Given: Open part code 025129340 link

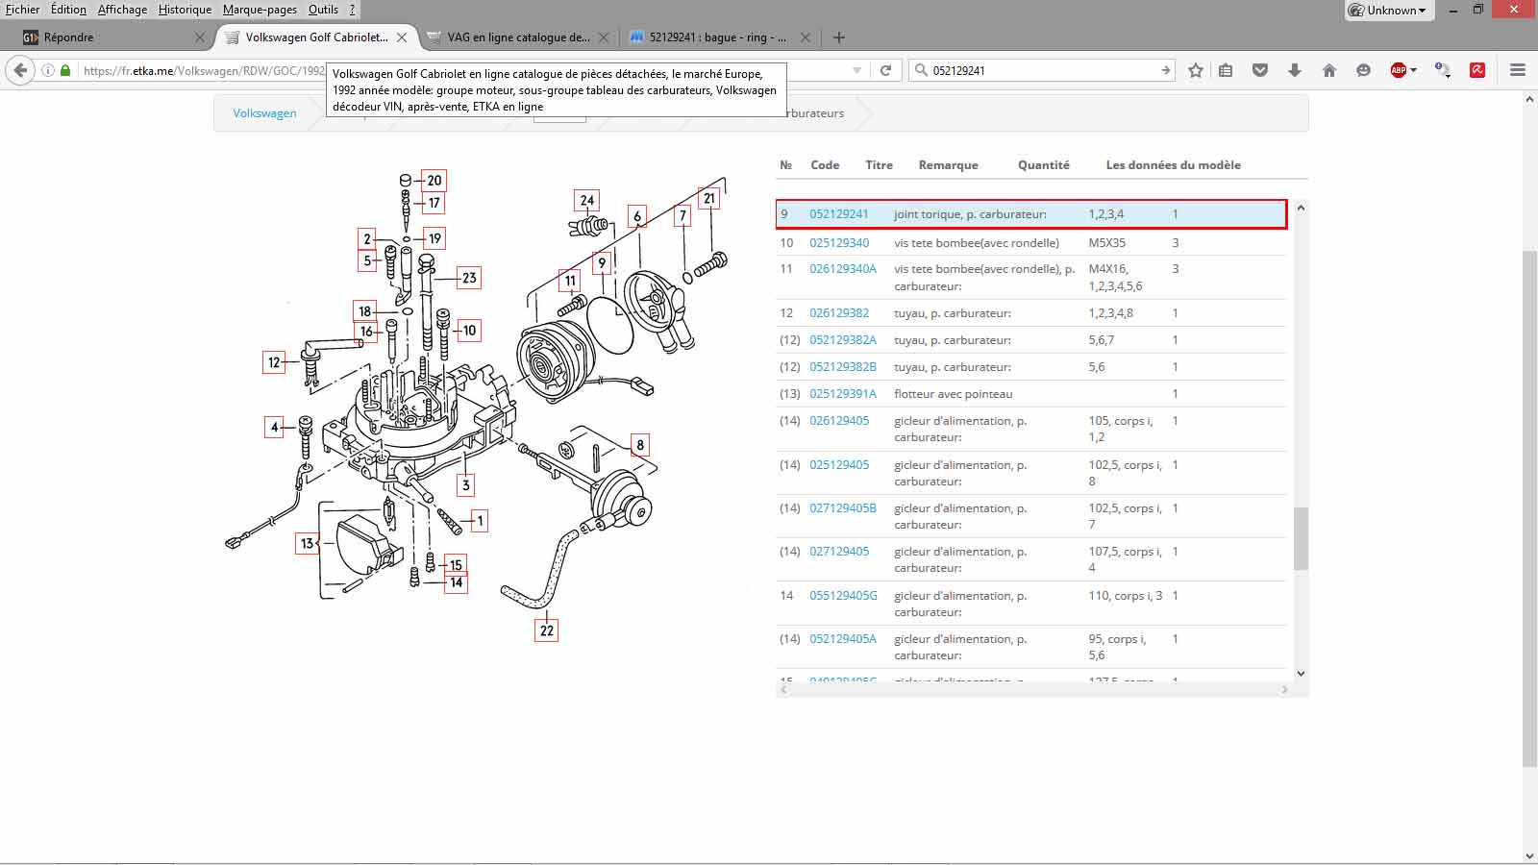Looking at the screenshot, I should pyautogui.click(x=839, y=243).
